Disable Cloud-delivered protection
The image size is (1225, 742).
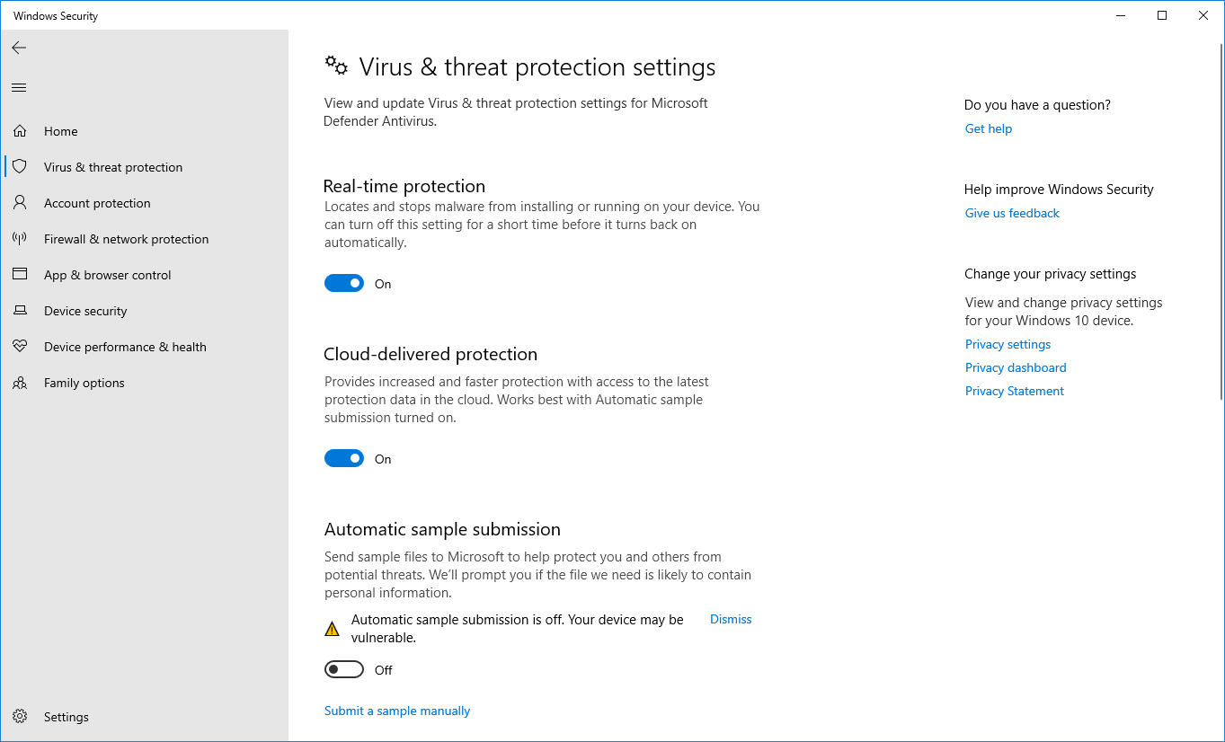pos(344,458)
